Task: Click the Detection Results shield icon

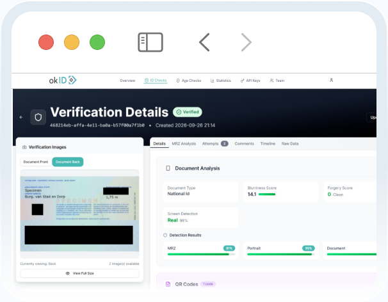Action: 165,235
